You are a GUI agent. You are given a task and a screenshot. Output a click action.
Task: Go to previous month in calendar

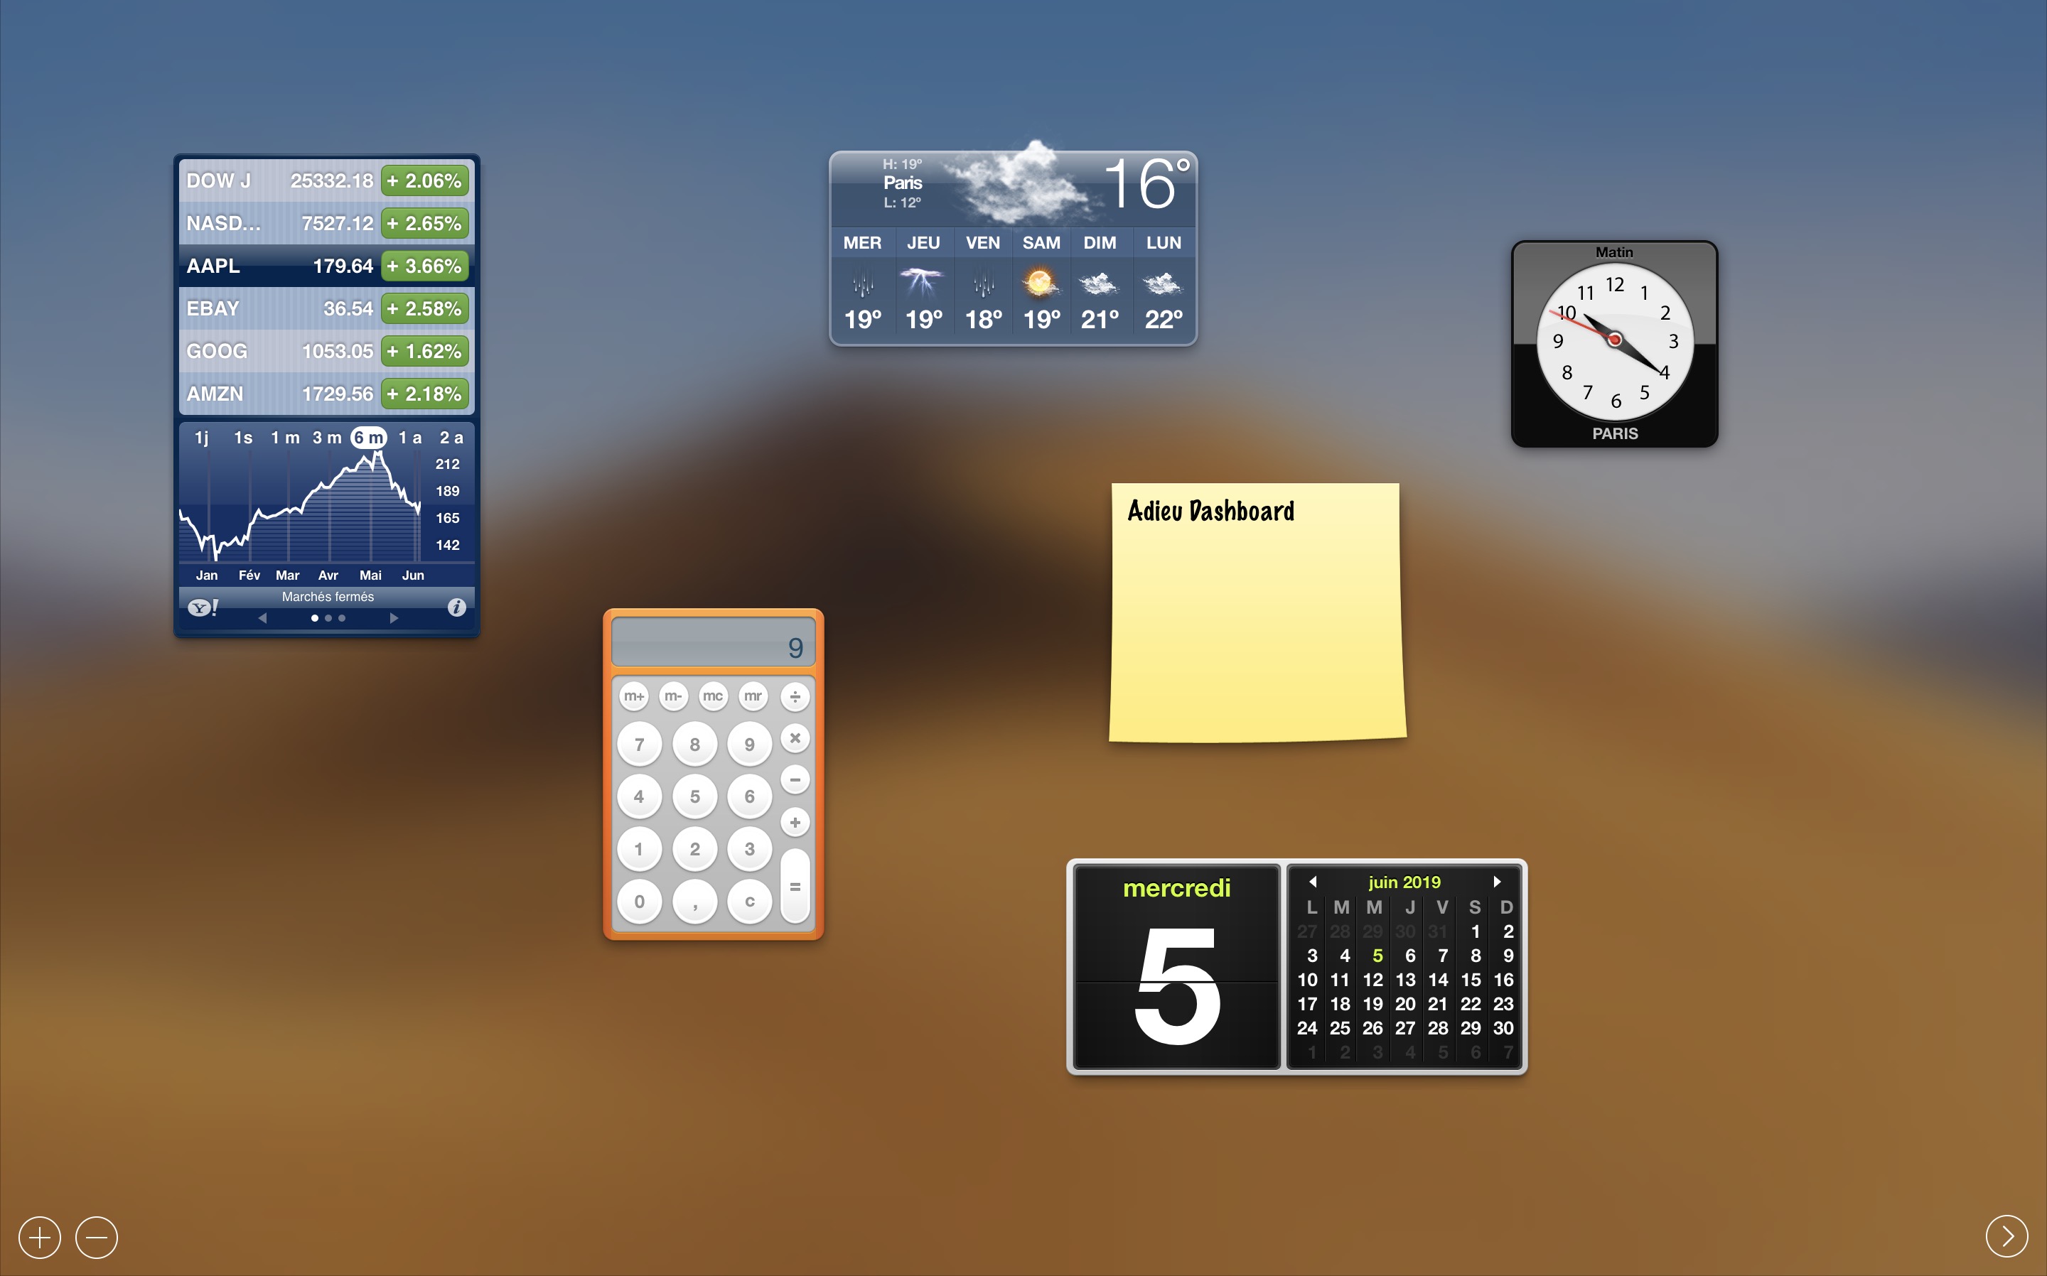click(1313, 881)
